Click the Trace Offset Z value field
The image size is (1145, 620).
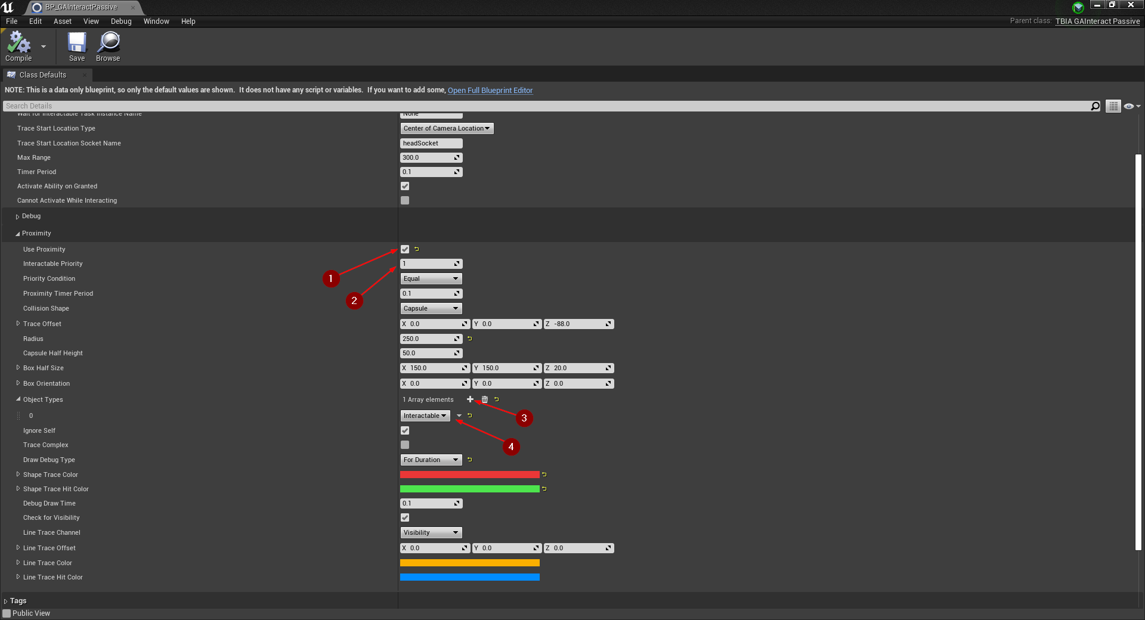pos(579,324)
